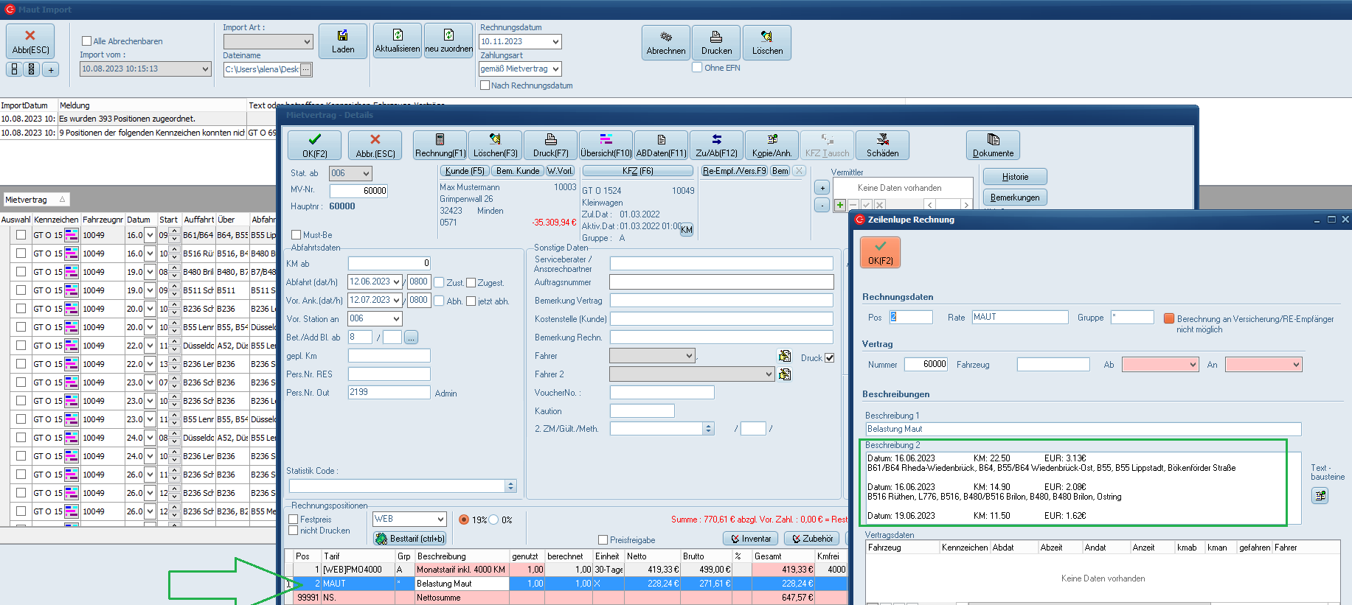This screenshot has width=1352, height=605.
Task: Select the 19% tax radio button
Action: point(464,520)
